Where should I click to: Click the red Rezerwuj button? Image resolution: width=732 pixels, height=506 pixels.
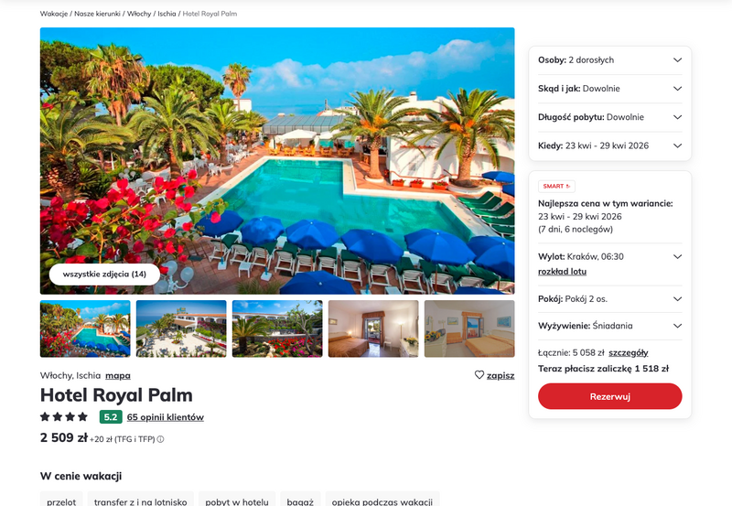point(609,396)
